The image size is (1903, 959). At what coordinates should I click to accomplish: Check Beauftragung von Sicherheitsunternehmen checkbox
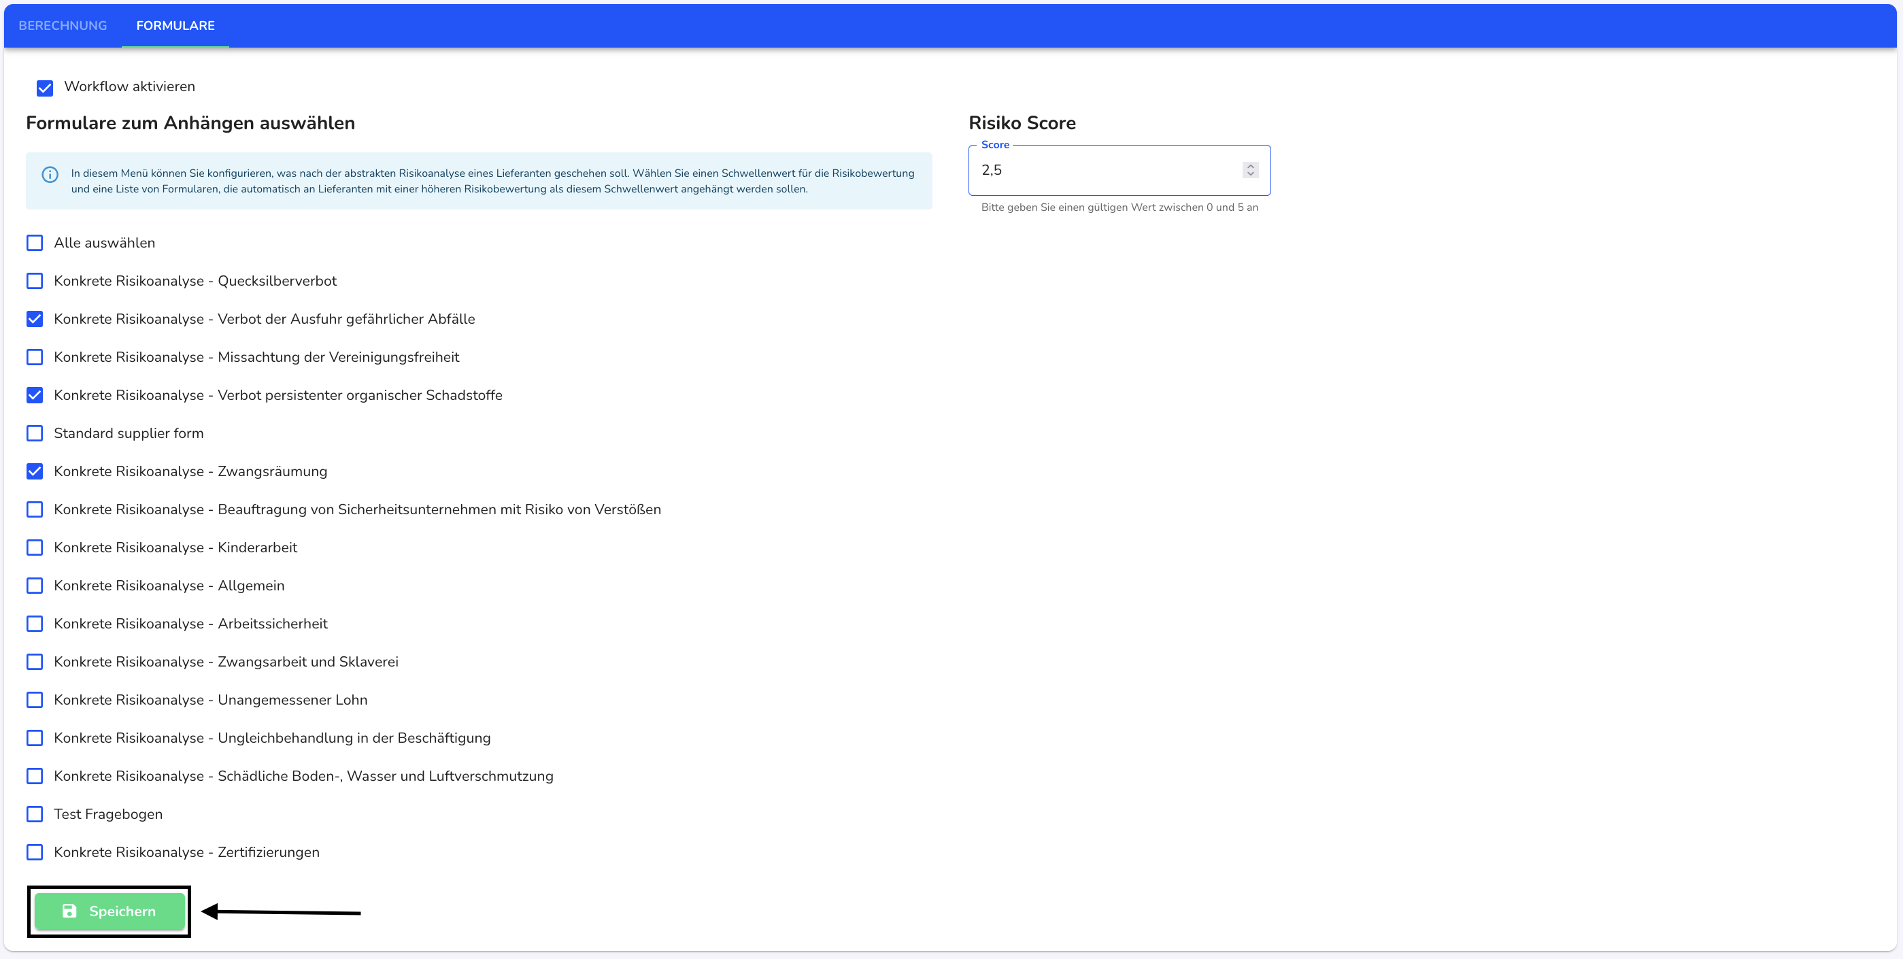35,509
